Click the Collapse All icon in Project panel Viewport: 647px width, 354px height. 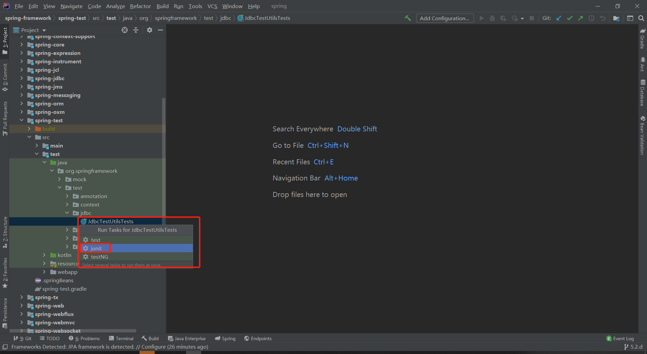point(136,30)
